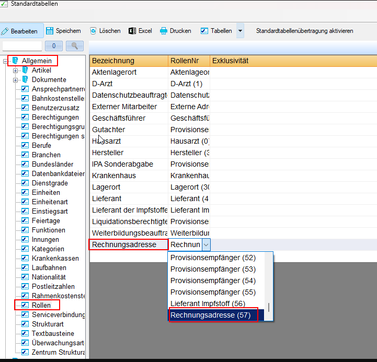Viewport: 377px width, 362px height.
Task: Click the table icon beside Berufe
Action: tap(25, 145)
